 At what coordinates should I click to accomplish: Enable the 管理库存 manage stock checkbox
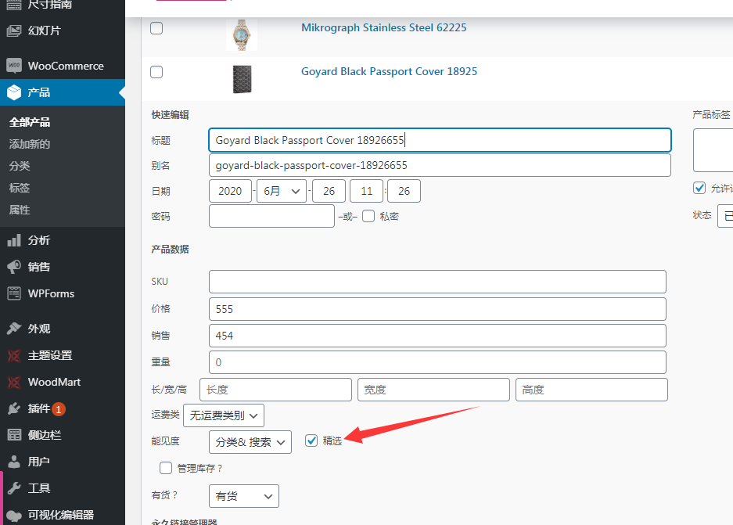166,468
